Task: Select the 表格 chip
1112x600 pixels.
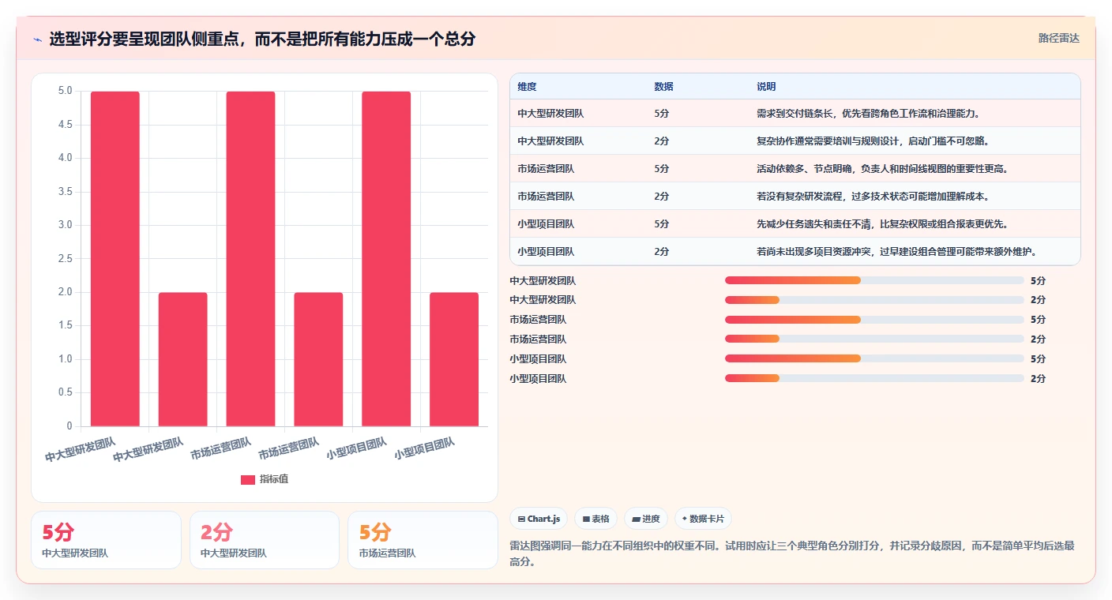Action: 595,519
